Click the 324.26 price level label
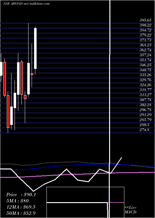 [145, 85]
